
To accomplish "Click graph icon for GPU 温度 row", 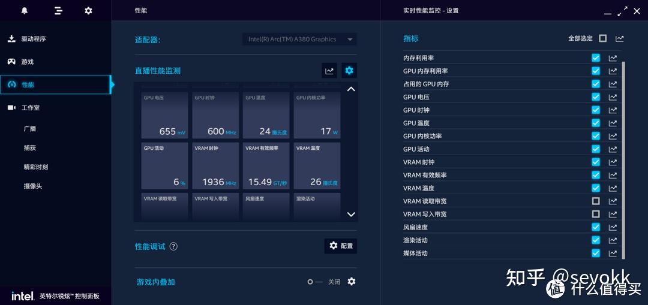I will point(613,123).
